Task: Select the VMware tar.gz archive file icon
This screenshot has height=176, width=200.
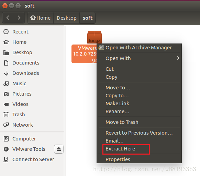Action: point(95,37)
